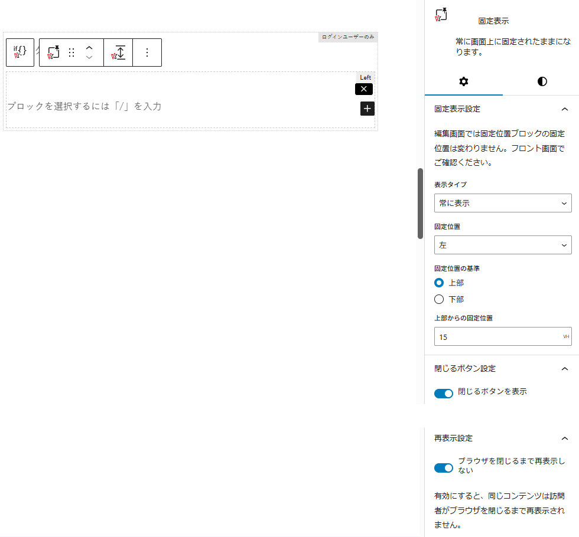Click the scroll position toolbar icon
This screenshot has width=579, height=537.
click(118, 53)
